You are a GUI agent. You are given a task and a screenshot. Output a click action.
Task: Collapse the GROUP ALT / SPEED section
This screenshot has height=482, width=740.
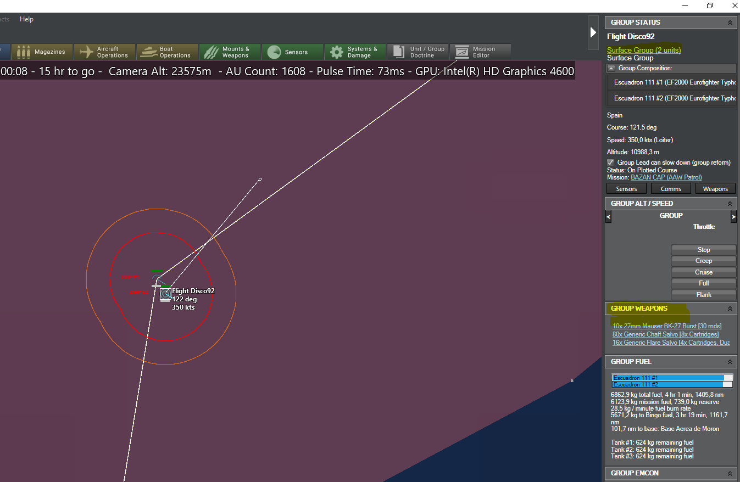coord(730,204)
